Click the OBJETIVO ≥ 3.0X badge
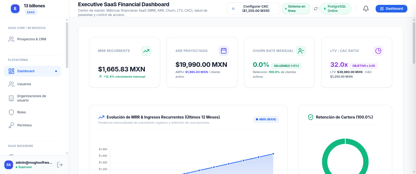Viewport: 416px width, 174px height. pyautogui.click(x=364, y=66)
